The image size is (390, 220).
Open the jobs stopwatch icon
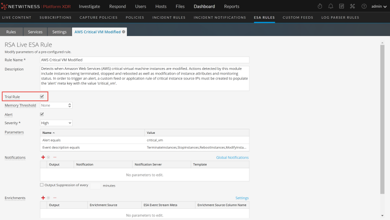tap(319, 7)
